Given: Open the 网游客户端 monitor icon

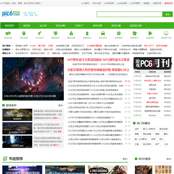Looking at the screenshot, I should click(166, 33).
